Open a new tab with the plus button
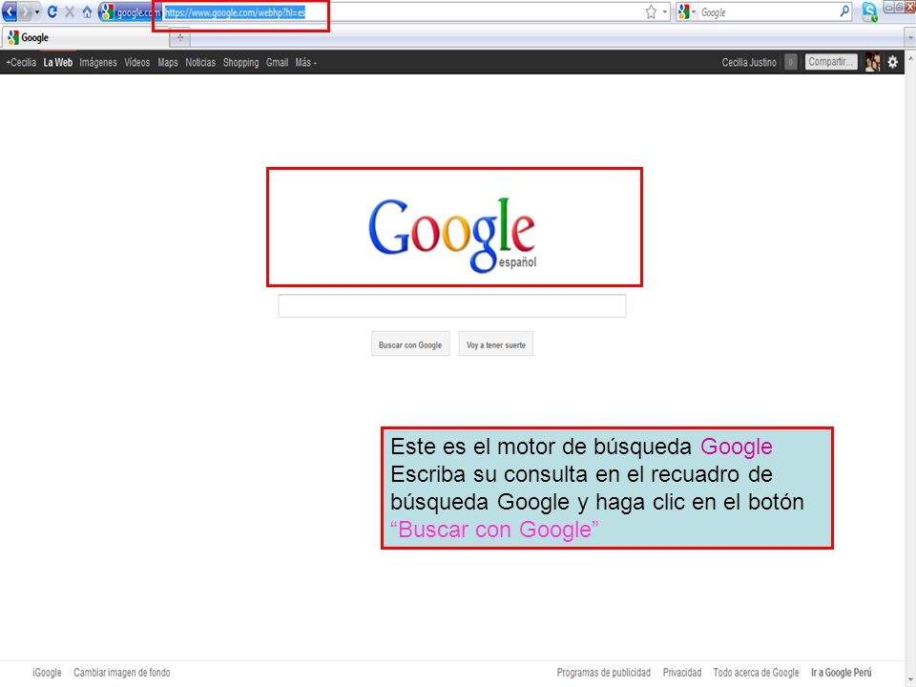The image size is (916, 687). (180, 38)
